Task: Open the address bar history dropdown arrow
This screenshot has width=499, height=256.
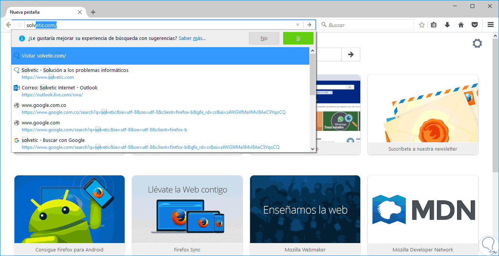Action: click(298, 25)
